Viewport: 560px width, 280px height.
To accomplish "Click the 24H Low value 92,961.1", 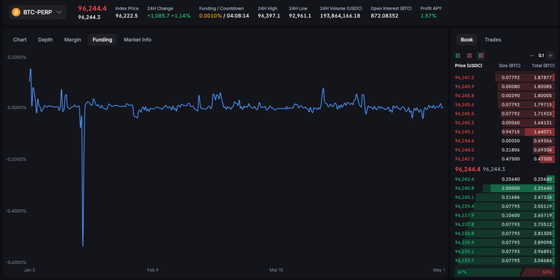I will click(x=300, y=16).
